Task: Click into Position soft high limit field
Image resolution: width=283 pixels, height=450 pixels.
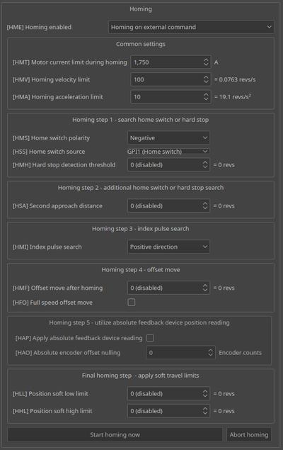Action: click(165, 411)
